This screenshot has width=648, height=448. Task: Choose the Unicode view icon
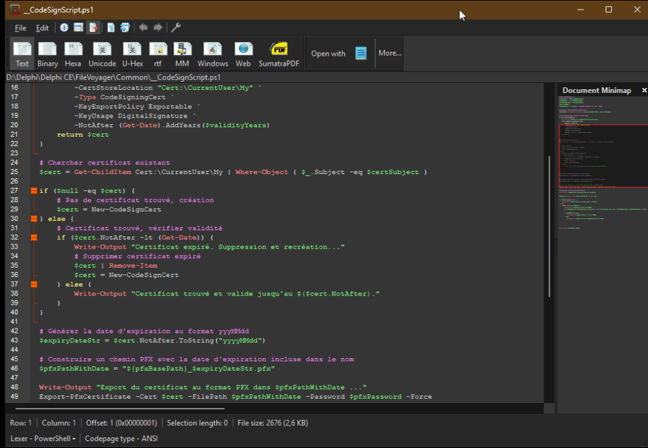(102, 54)
